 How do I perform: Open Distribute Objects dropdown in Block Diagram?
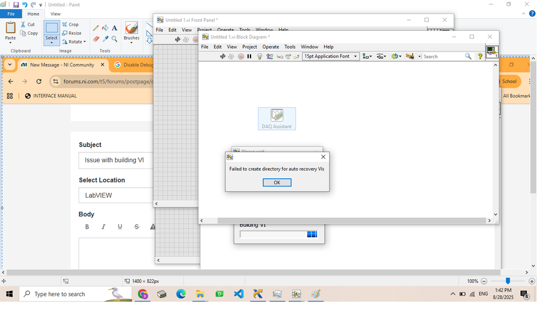point(382,56)
